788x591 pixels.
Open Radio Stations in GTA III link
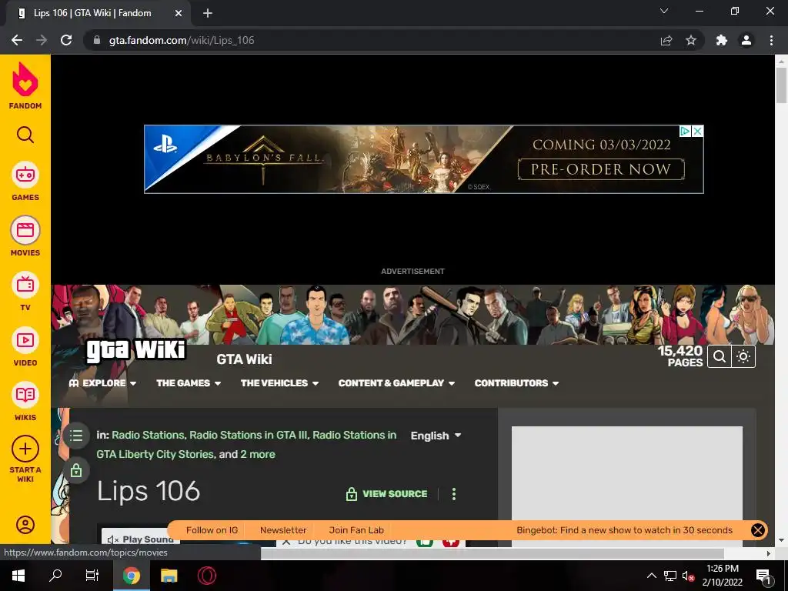(x=249, y=436)
